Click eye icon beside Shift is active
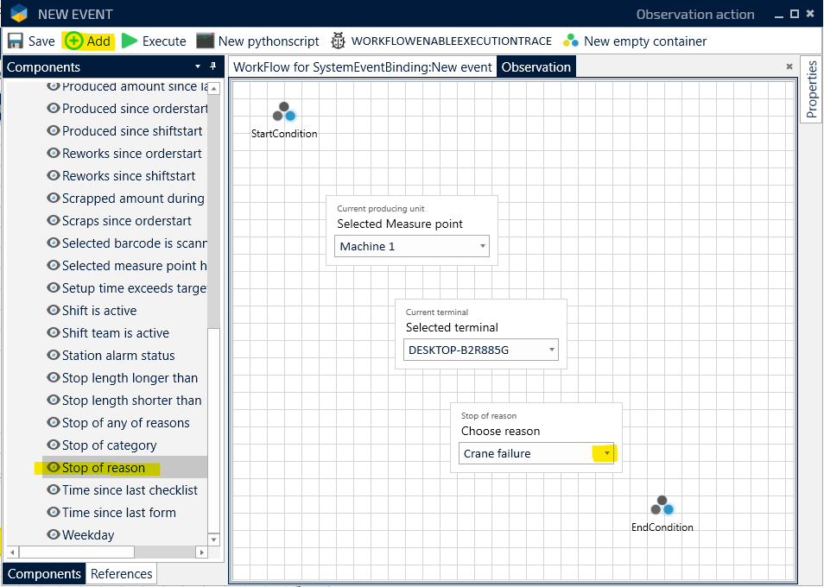The height and width of the screenshot is (587, 824). tap(54, 311)
